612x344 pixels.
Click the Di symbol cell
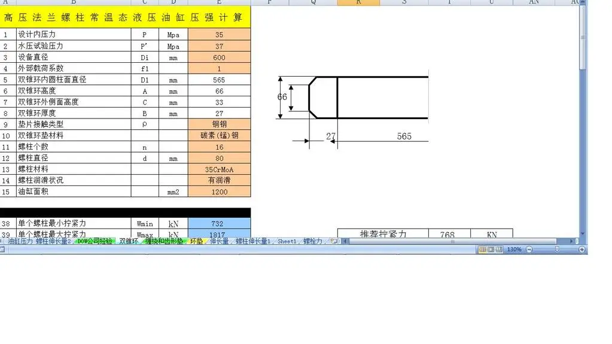point(145,57)
